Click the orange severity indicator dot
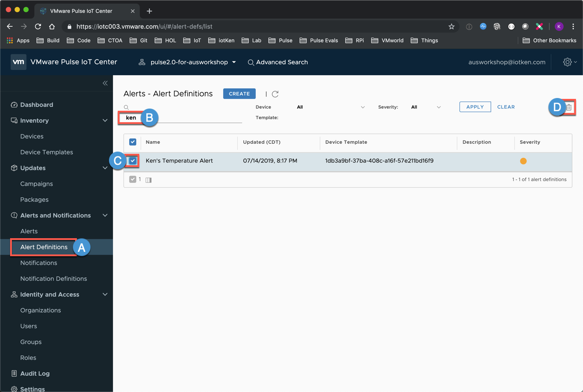This screenshot has height=392, width=583. (x=523, y=161)
